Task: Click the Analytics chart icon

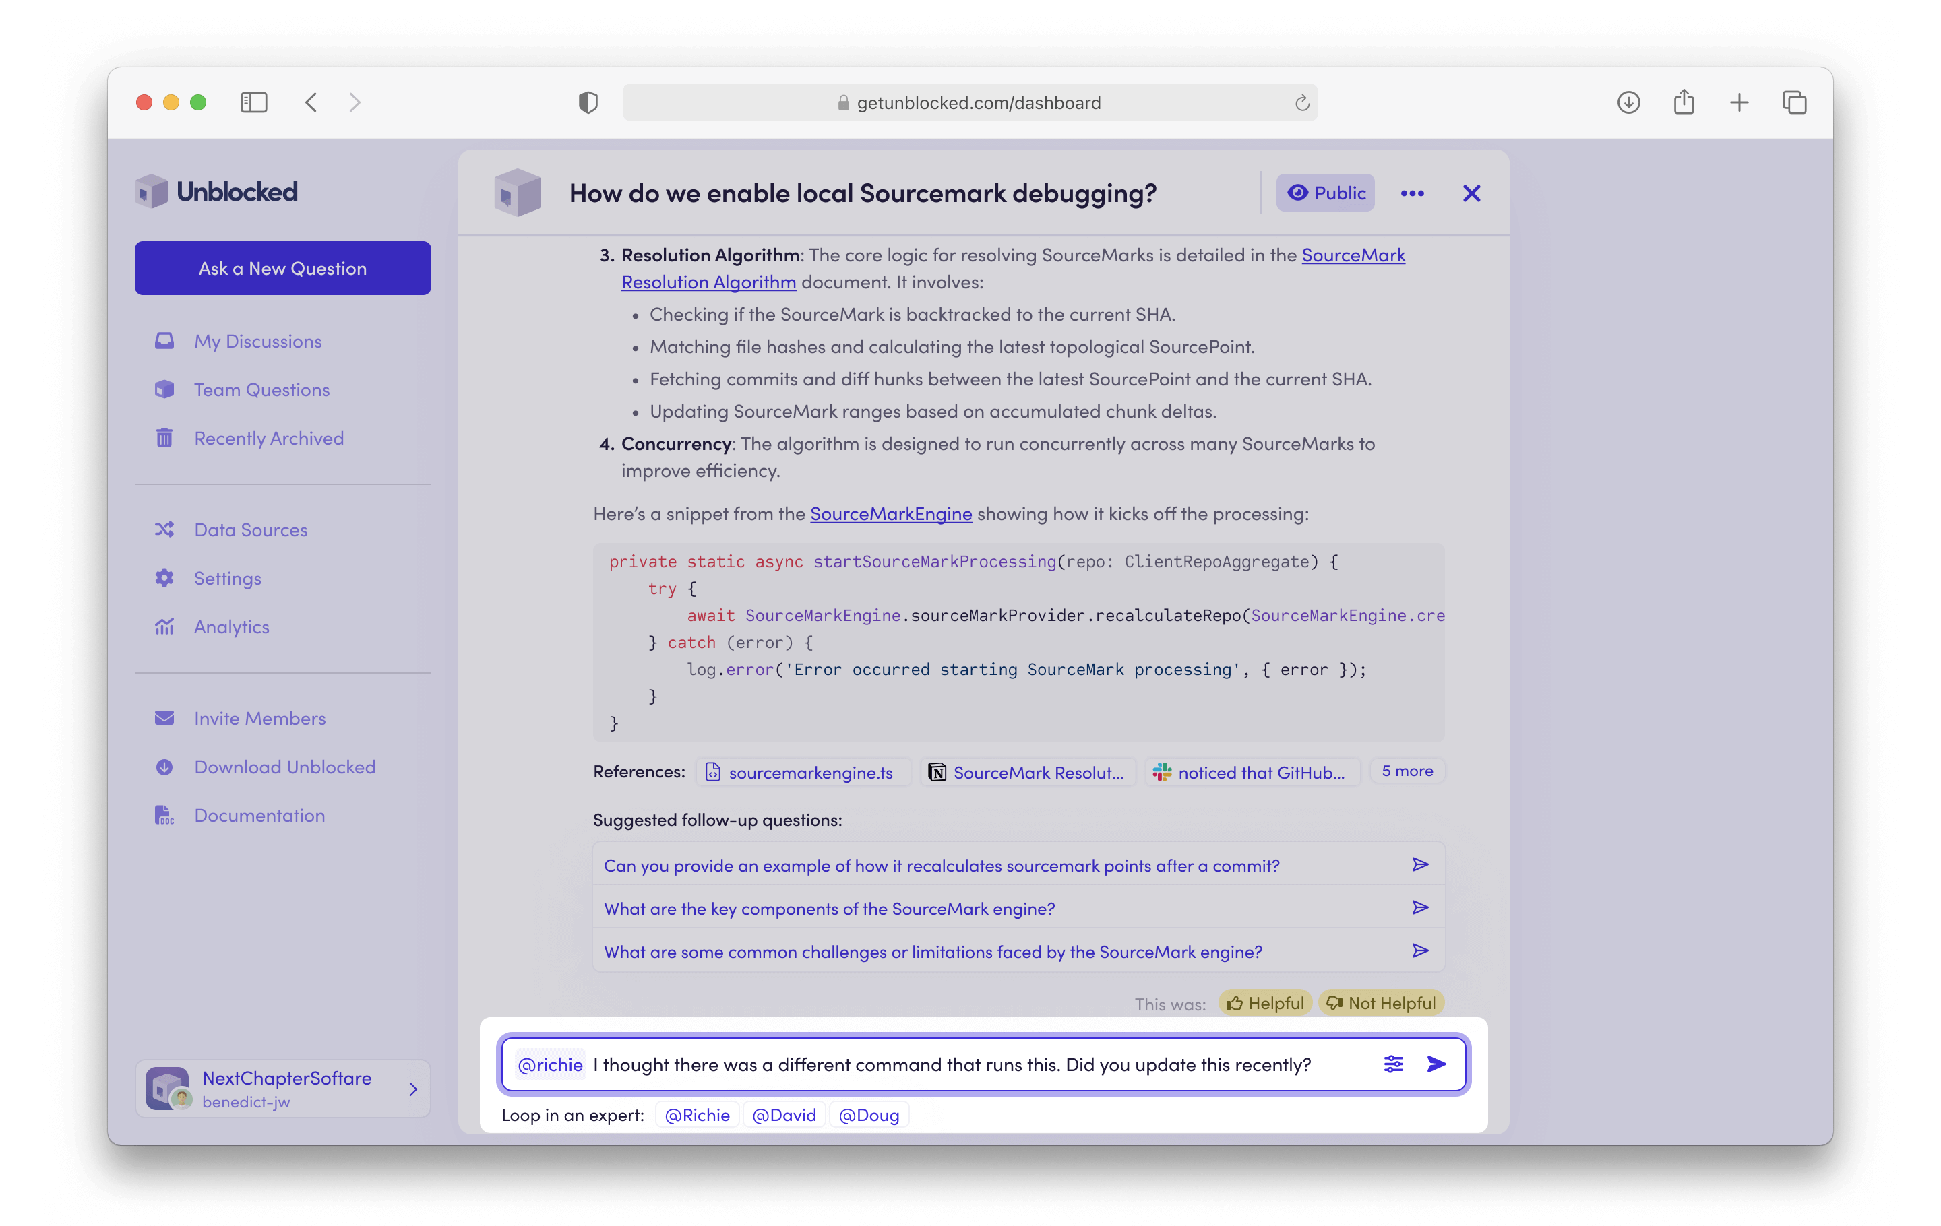Action: point(164,626)
